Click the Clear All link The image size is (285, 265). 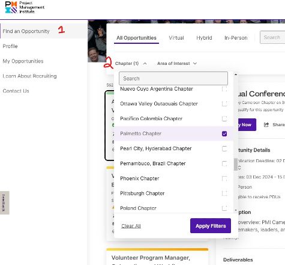[131, 226]
